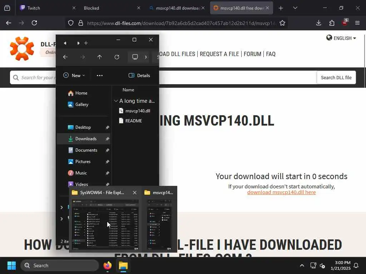Open the FAQ link
The image size is (366, 274).
(x=271, y=54)
